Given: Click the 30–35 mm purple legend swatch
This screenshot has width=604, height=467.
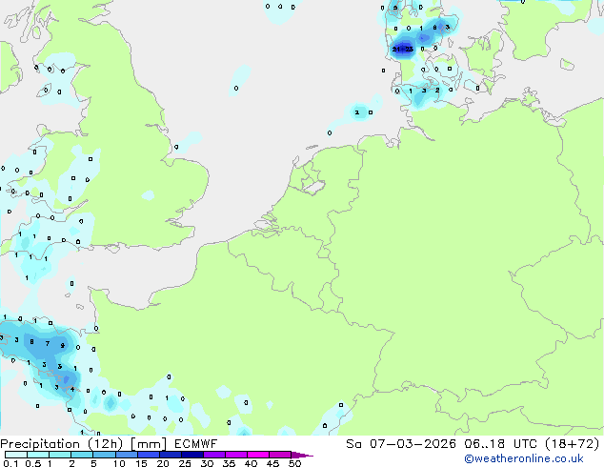Looking at the screenshot, I should (x=214, y=455).
